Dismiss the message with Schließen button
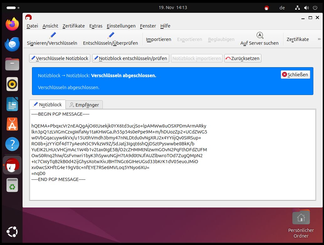 point(295,74)
